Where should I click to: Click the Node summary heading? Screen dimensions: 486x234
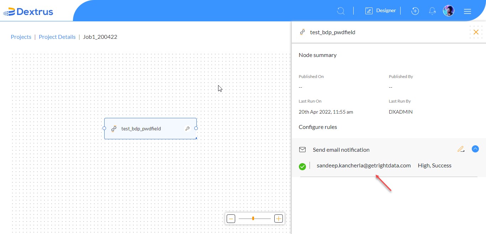(x=318, y=55)
